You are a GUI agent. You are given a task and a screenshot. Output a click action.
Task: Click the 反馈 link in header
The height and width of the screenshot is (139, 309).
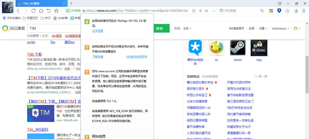[x=251, y=28]
